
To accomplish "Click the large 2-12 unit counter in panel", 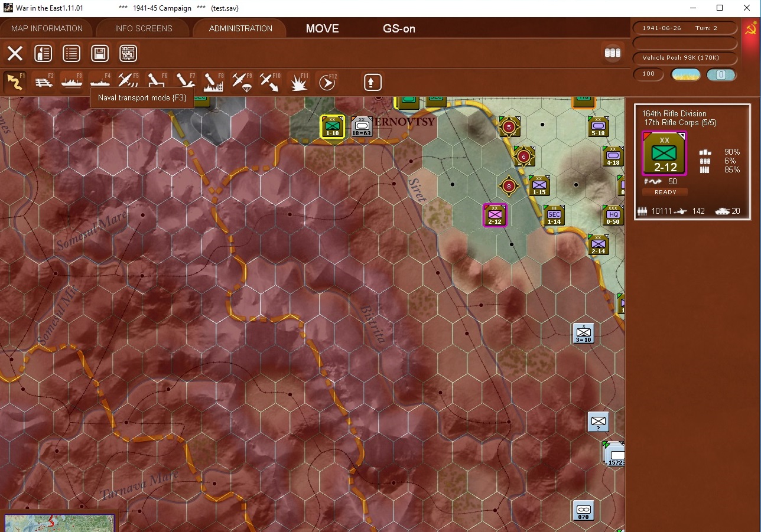I will (665, 154).
